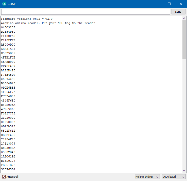Open the No line ending dropdown

tap(147, 177)
